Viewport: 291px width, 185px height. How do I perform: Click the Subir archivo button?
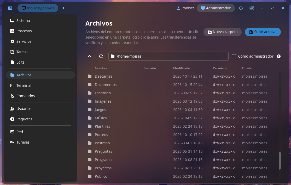pyautogui.click(x=263, y=32)
